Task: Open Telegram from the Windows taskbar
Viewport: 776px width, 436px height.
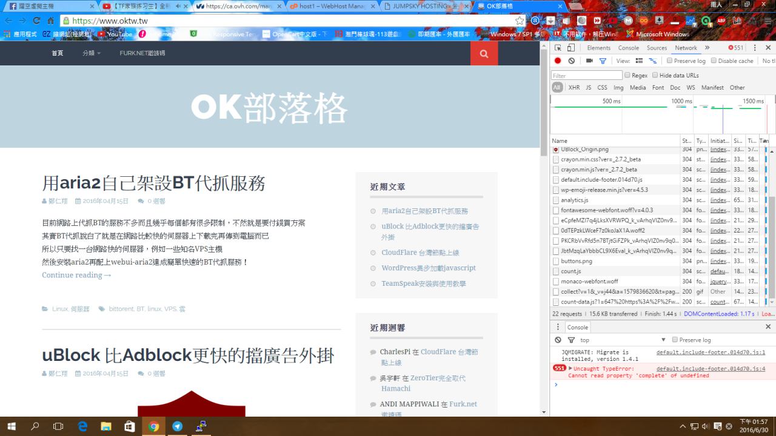Action: point(177,426)
